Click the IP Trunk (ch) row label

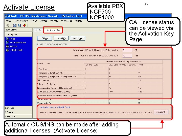[x=43, y=69]
